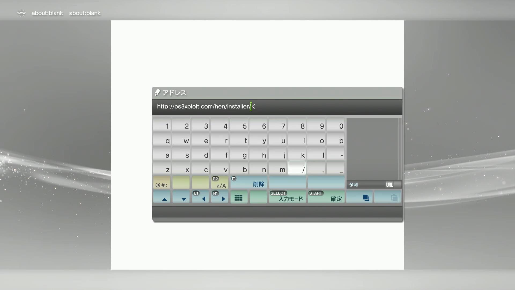Click the www browser icon in toolbar
Image resolution: width=515 pixels, height=290 pixels.
point(21,13)
